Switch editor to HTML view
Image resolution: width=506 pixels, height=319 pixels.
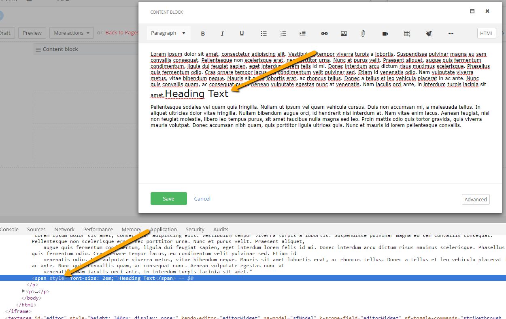pyautogui.click(x=487, y=33)
